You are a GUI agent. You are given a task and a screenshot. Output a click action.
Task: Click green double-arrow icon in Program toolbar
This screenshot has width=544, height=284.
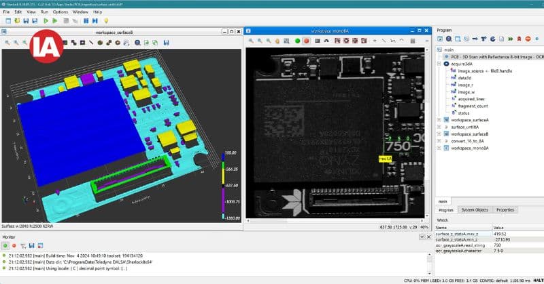tap(511, 39)
